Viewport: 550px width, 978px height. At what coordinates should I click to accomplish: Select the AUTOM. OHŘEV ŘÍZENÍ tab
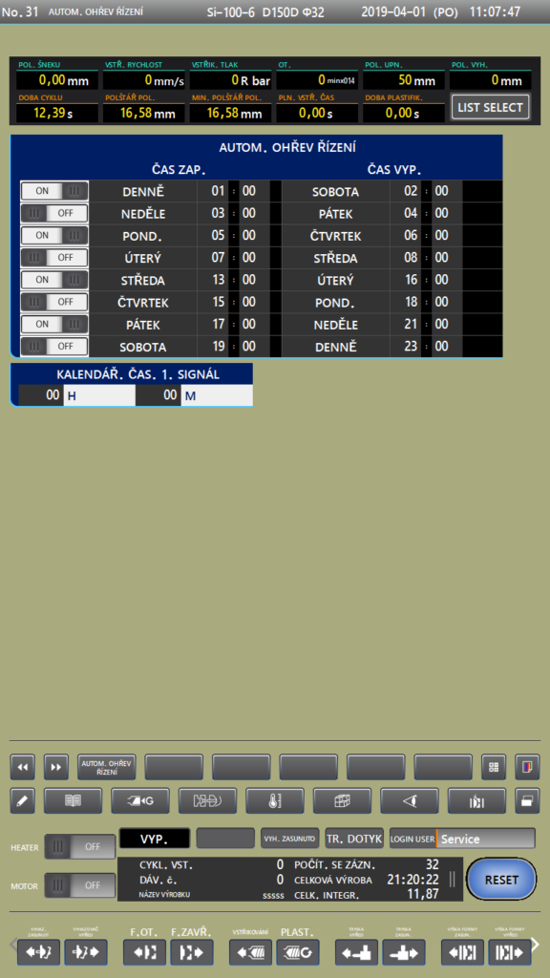pyautogui.click(x=107, y=767)
